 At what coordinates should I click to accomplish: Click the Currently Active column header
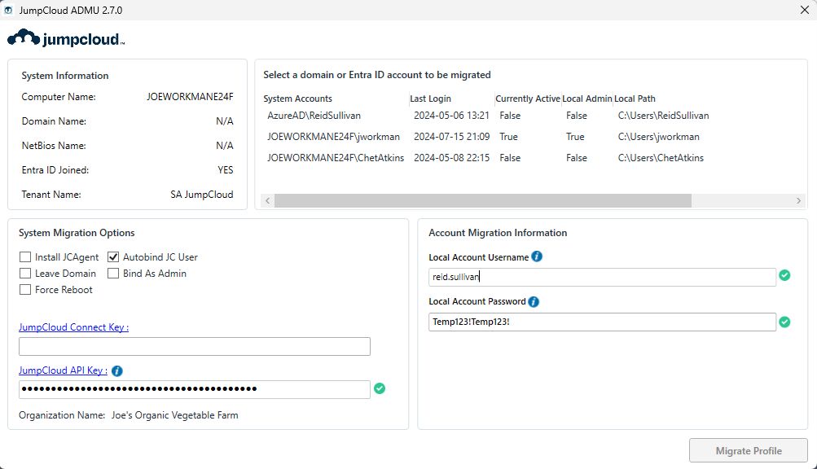coord(527,99)
